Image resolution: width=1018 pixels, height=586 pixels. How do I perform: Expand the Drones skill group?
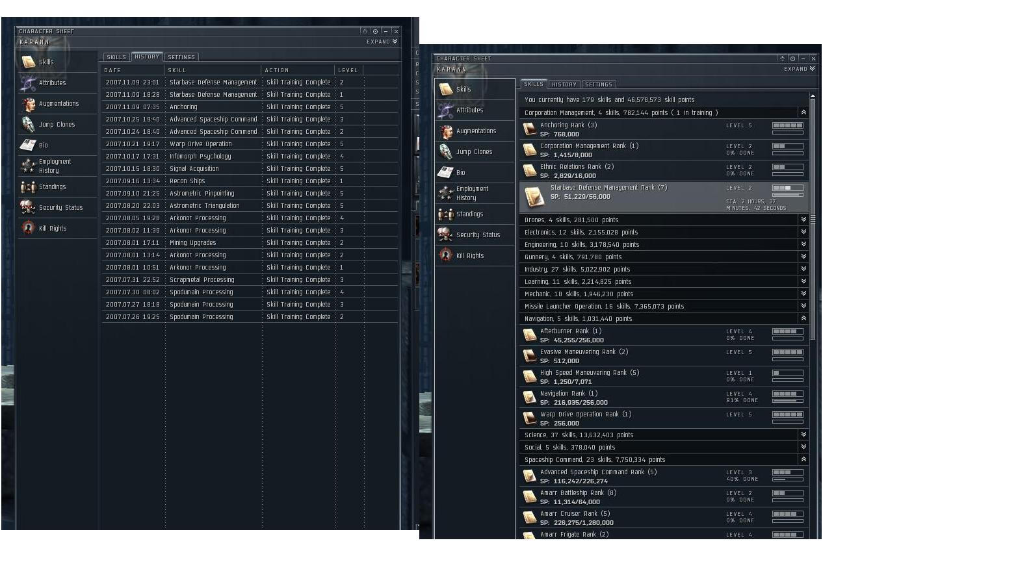click(803, 220)
